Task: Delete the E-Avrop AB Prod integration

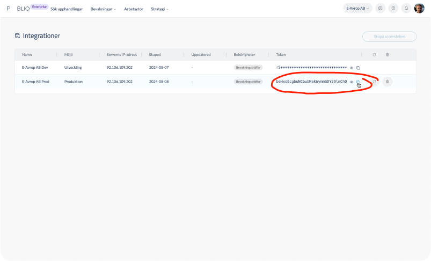Action: pyautogui.click(x=388, y=82)
